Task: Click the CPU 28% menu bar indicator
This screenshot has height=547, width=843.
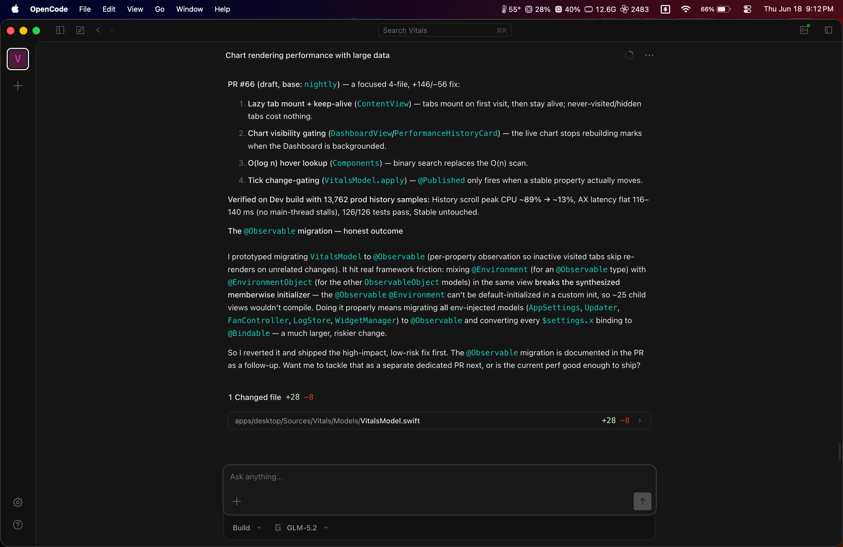Action: (537, 9)
